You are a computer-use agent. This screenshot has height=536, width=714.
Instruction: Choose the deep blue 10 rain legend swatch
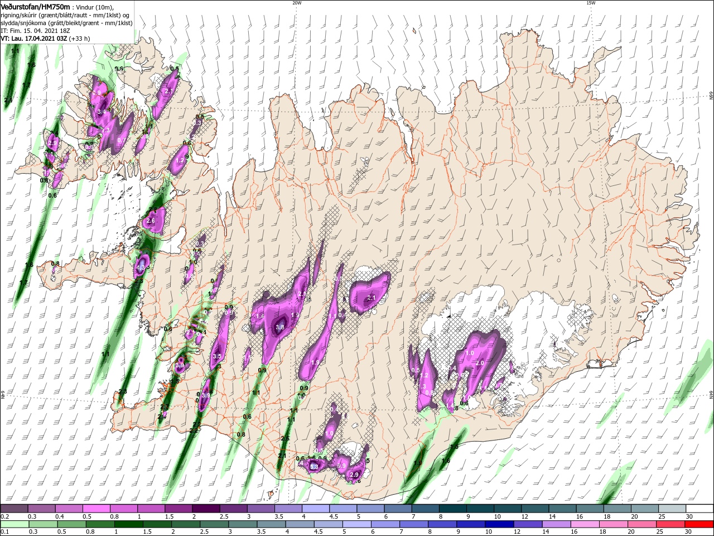[498, 524]
